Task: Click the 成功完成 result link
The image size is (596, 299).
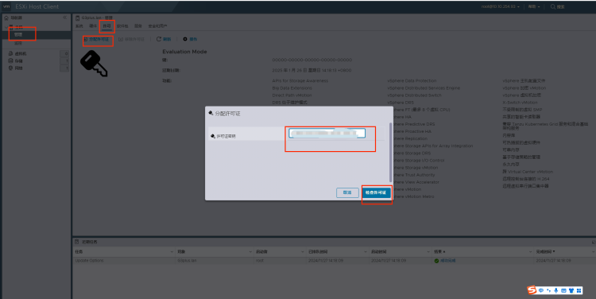Action: (x=447, y=261)
